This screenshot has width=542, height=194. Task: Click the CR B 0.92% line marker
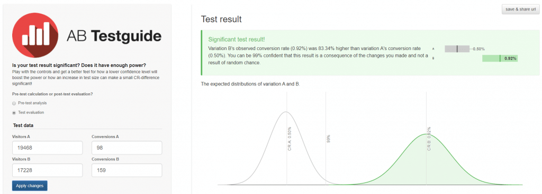point(429,139)
